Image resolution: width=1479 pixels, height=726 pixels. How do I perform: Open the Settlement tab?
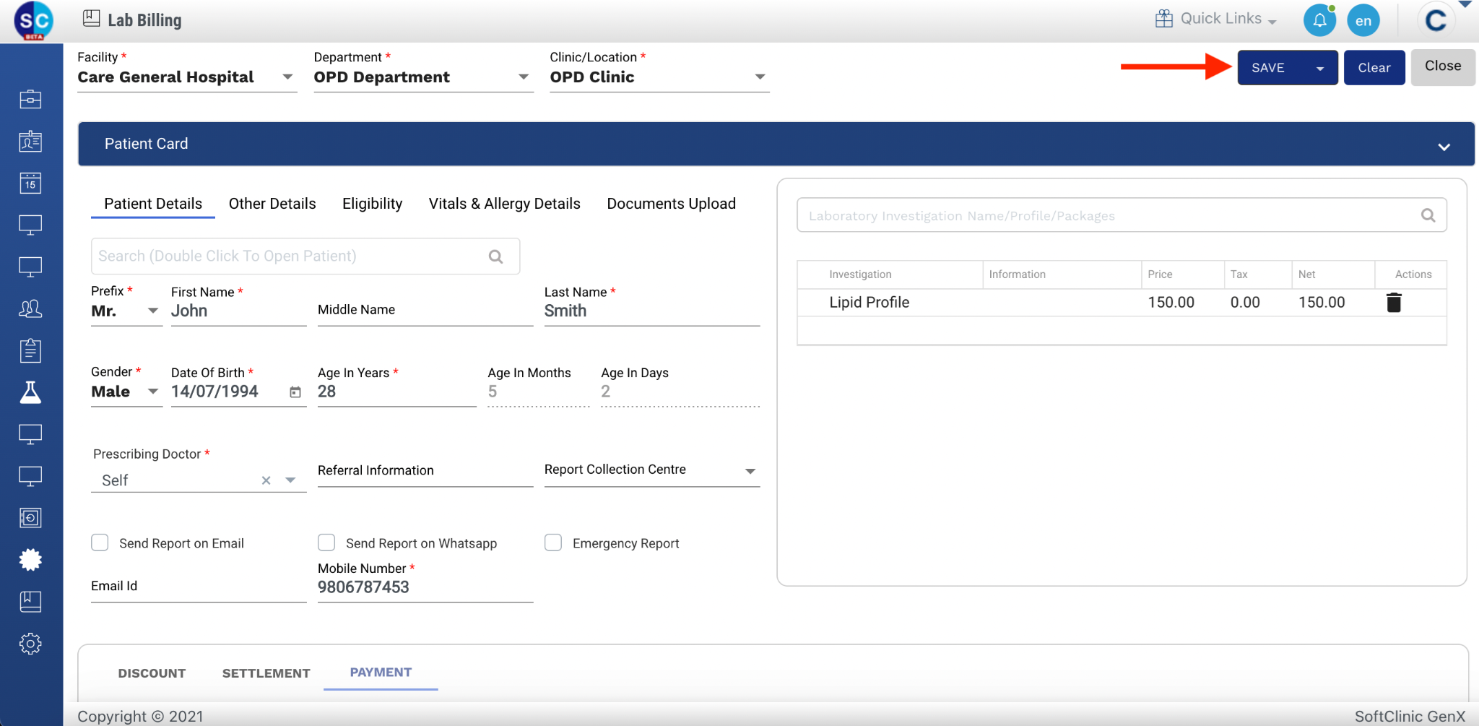266,673
